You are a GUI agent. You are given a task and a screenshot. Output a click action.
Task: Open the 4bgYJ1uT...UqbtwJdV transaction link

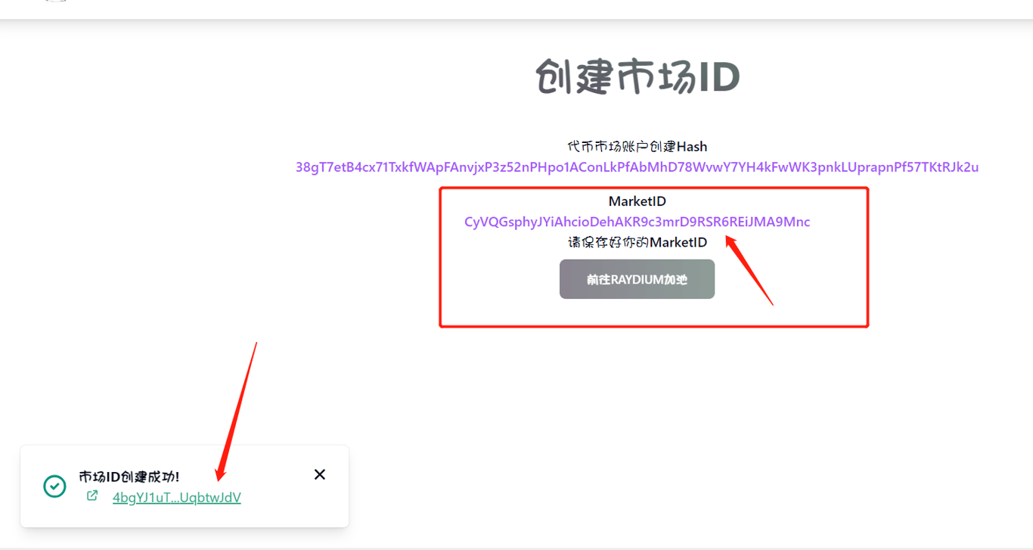(177, 498)
